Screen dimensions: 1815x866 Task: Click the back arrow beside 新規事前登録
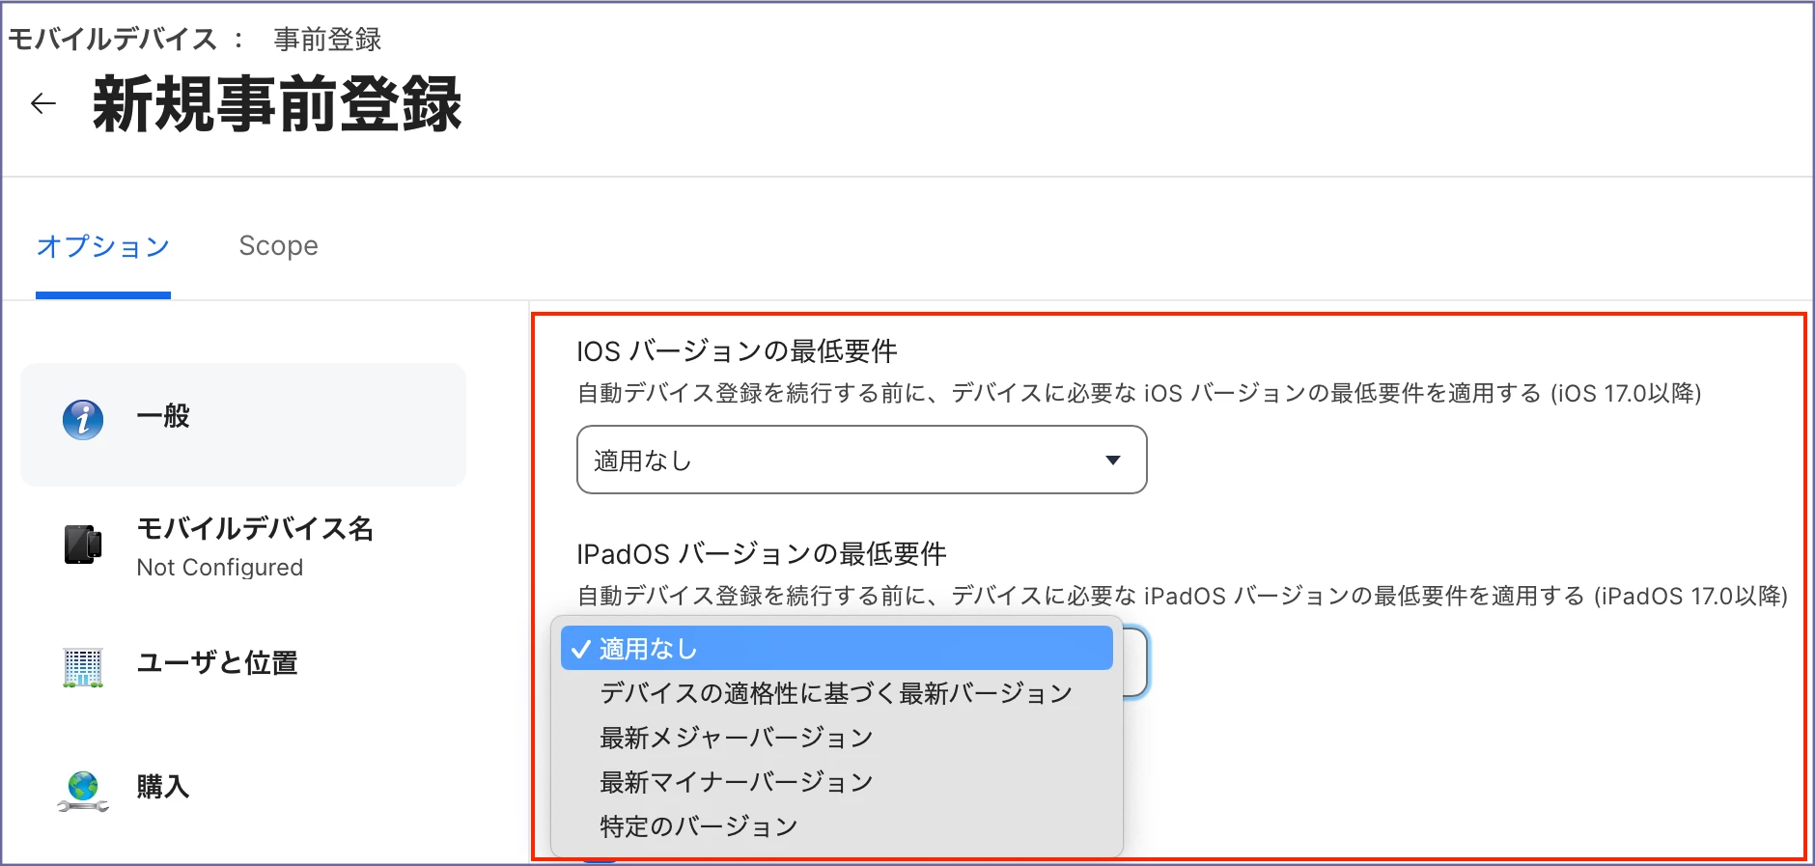(43, 103)
